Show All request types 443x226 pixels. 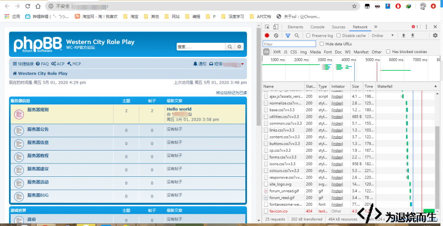pos(266,52)
